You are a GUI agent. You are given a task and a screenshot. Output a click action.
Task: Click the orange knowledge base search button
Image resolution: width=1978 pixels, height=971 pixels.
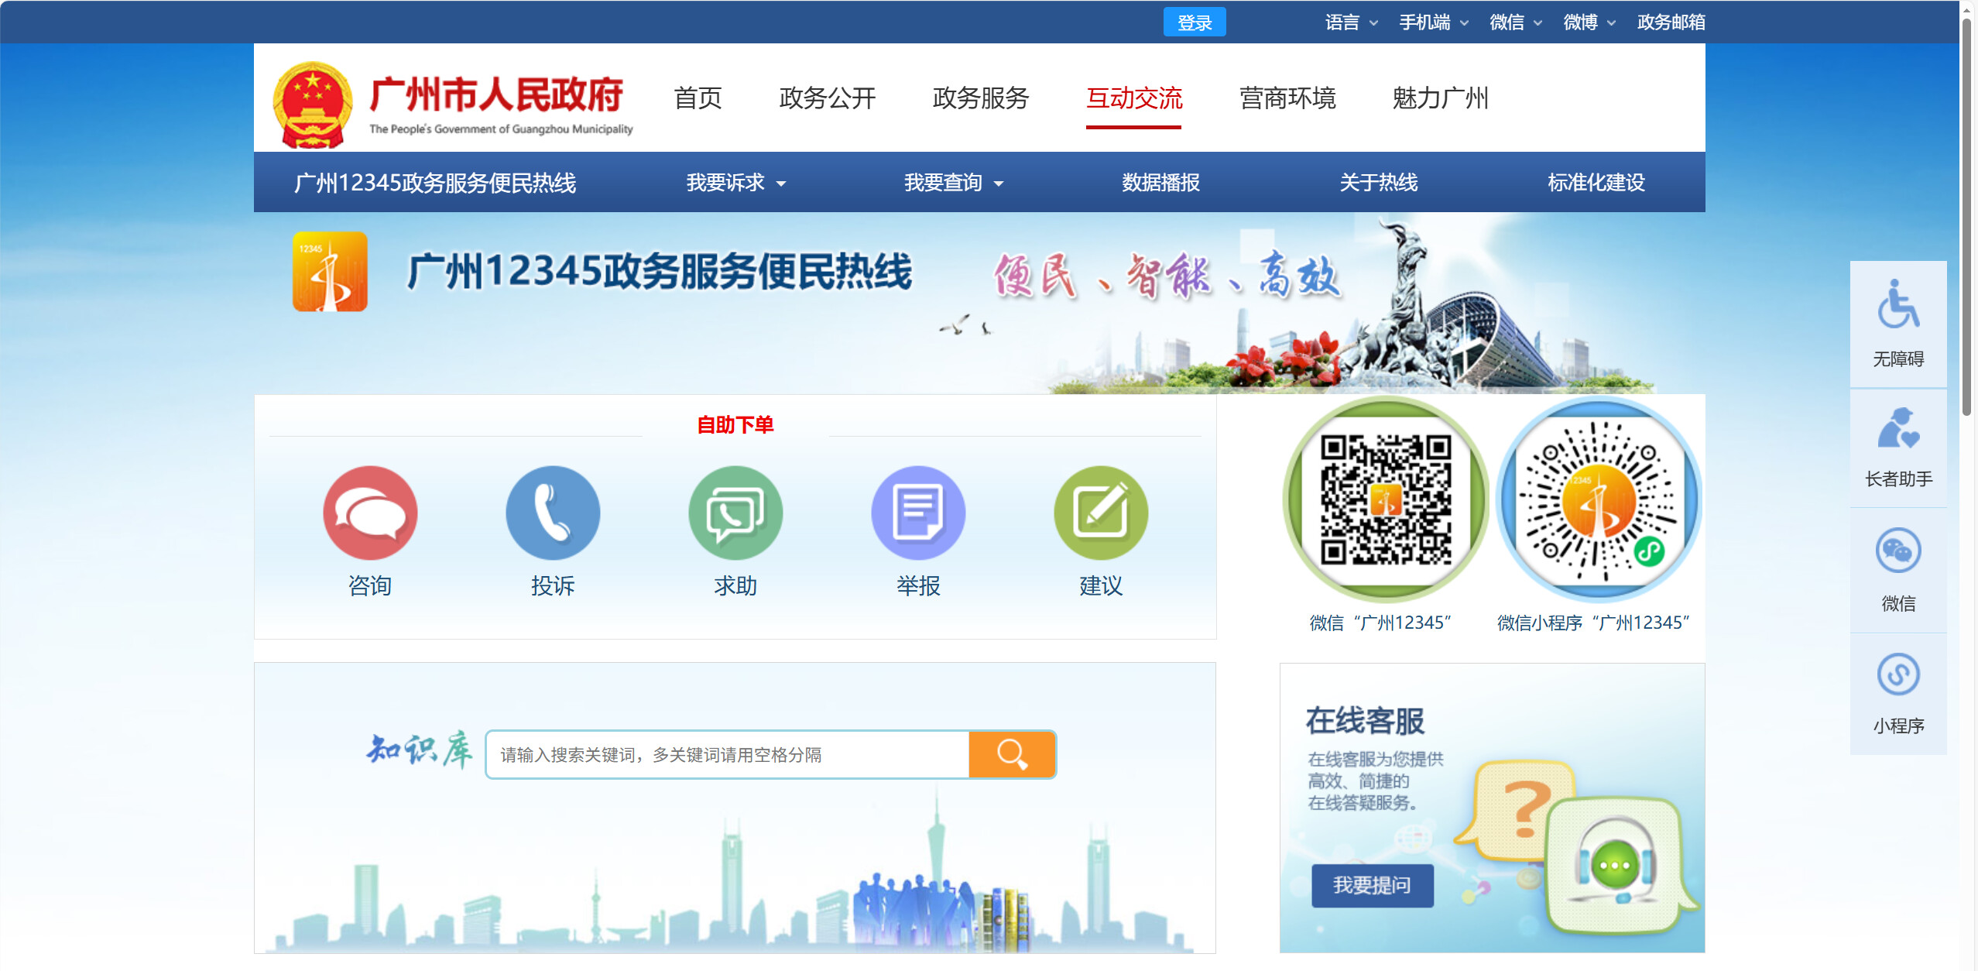(1012, 753)
